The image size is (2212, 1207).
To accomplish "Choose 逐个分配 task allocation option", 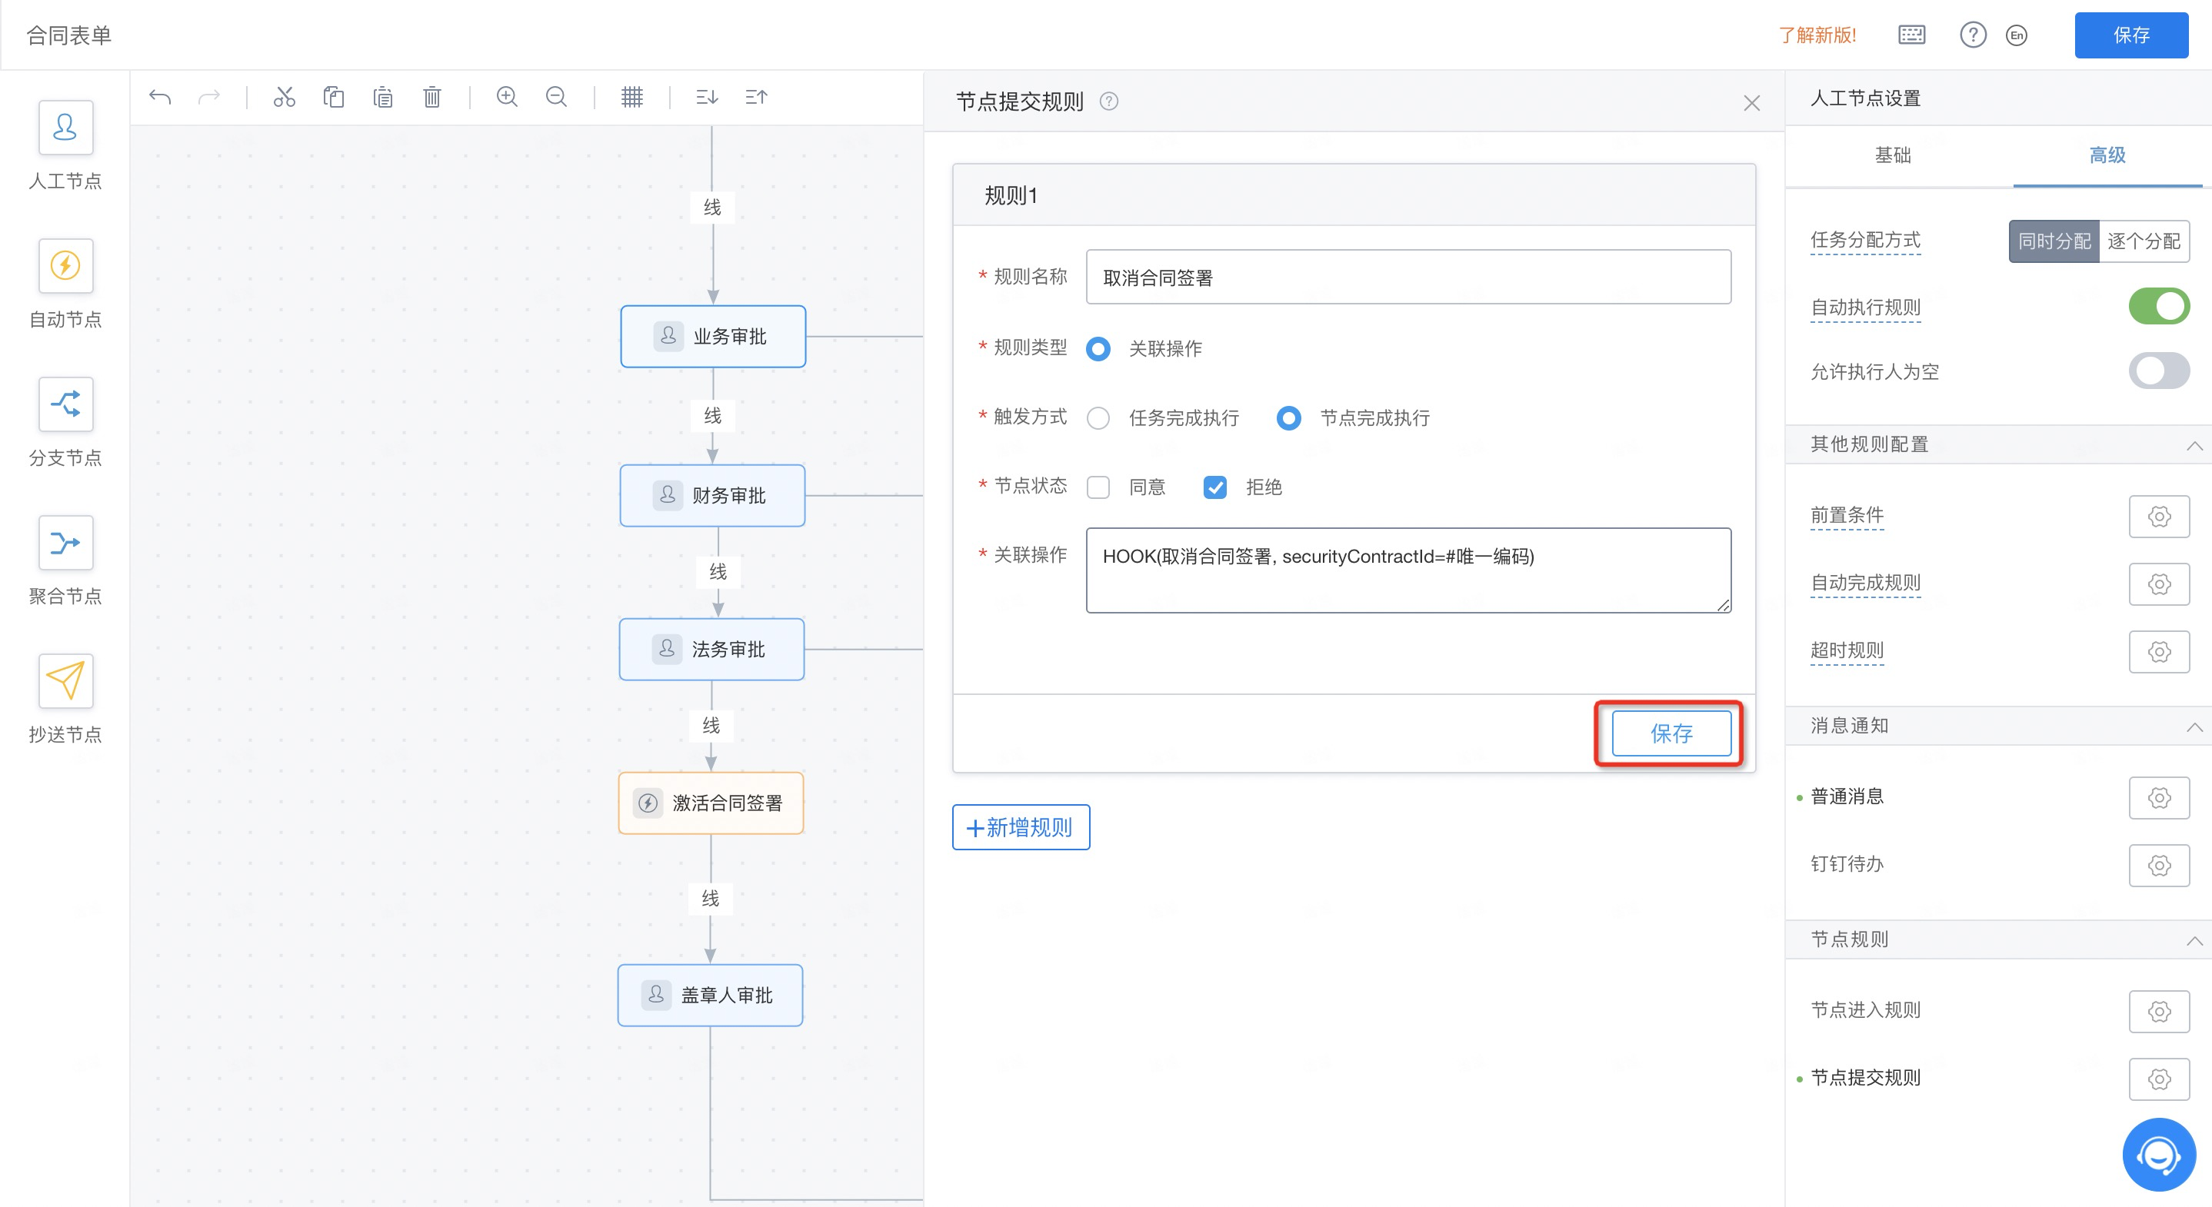I will (x=2144, y=241).
